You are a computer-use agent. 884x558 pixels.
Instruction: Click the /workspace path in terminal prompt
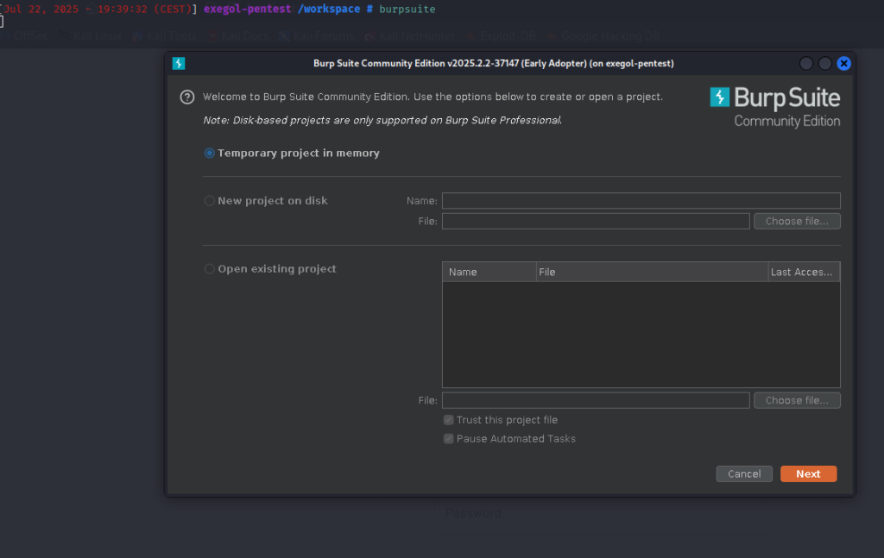(329, 9)
